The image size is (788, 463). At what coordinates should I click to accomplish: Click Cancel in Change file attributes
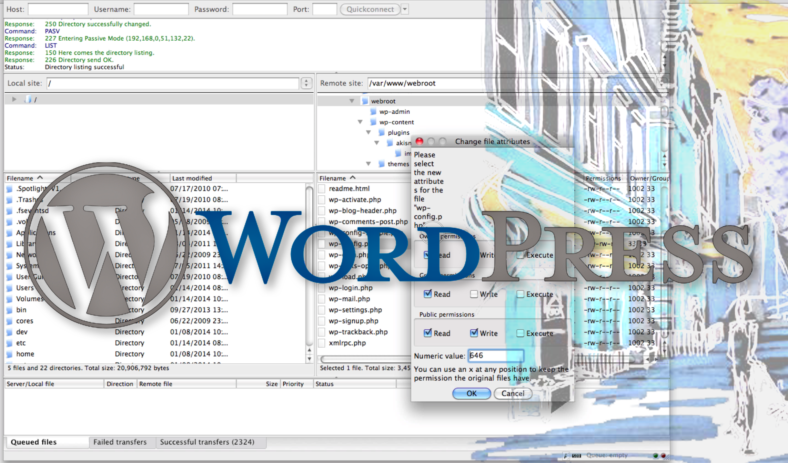click(513, 393)
